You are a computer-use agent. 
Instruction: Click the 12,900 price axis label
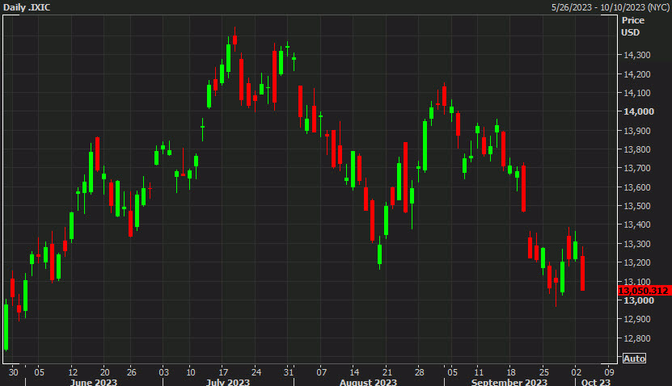(637, 319)
